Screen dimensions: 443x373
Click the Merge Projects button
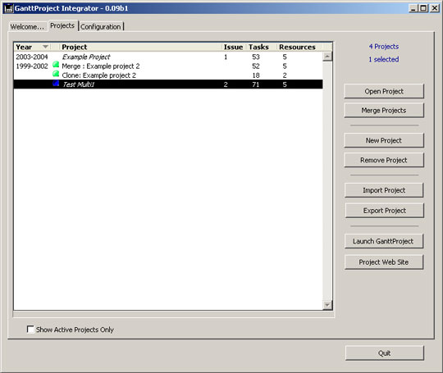tap(384, 111)
